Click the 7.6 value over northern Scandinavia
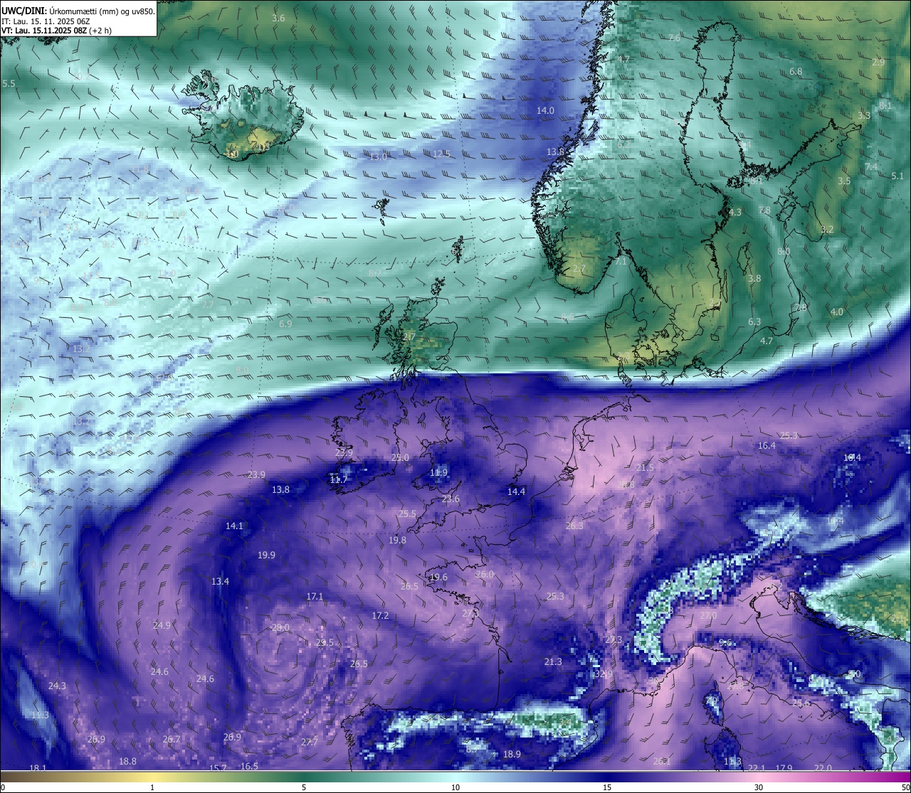Viewport: 911px width, 793px height. pos(675,38)
